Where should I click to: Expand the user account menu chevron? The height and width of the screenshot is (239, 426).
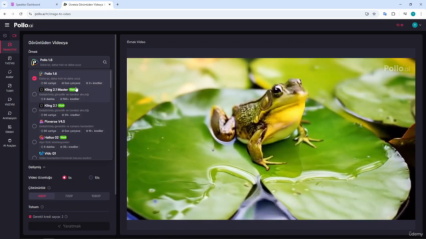coord(420,25)
